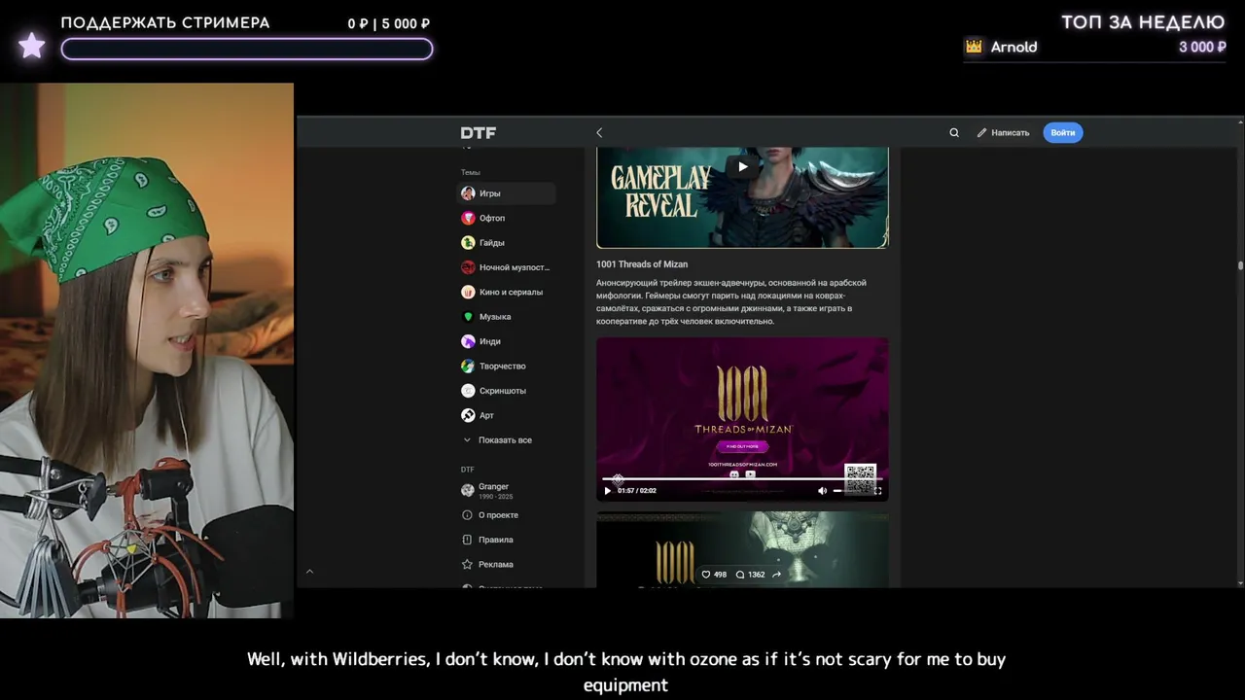Click the blue Войти login button
Viewport: 1245px width, 700px height.
(1063, 133)
